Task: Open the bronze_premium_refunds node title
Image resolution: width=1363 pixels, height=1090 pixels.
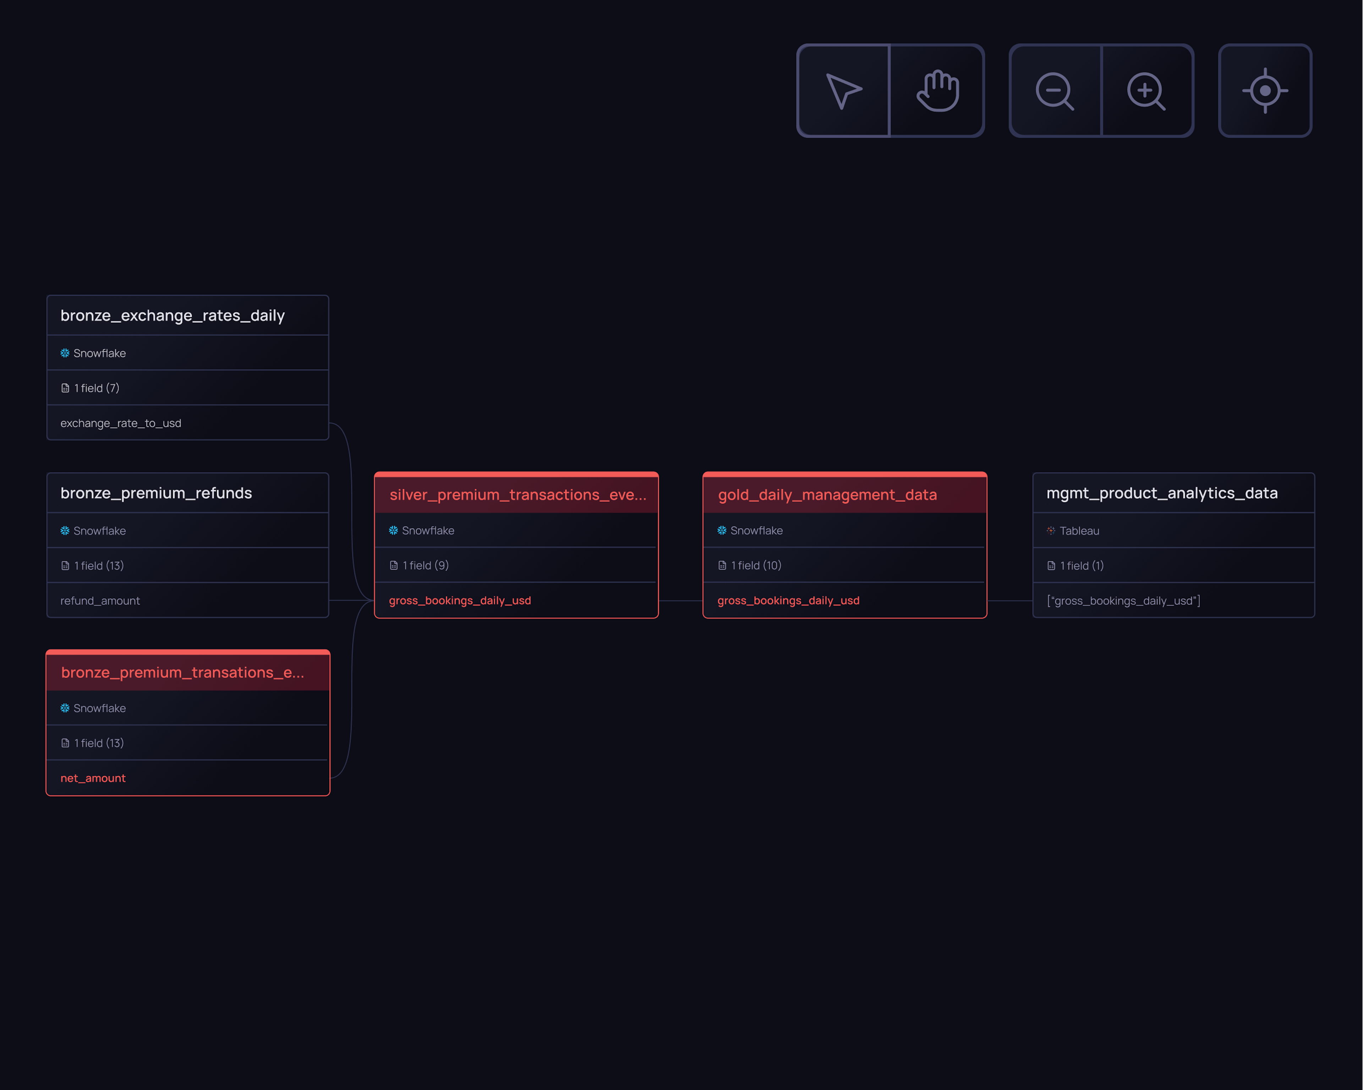Action: 156,493
